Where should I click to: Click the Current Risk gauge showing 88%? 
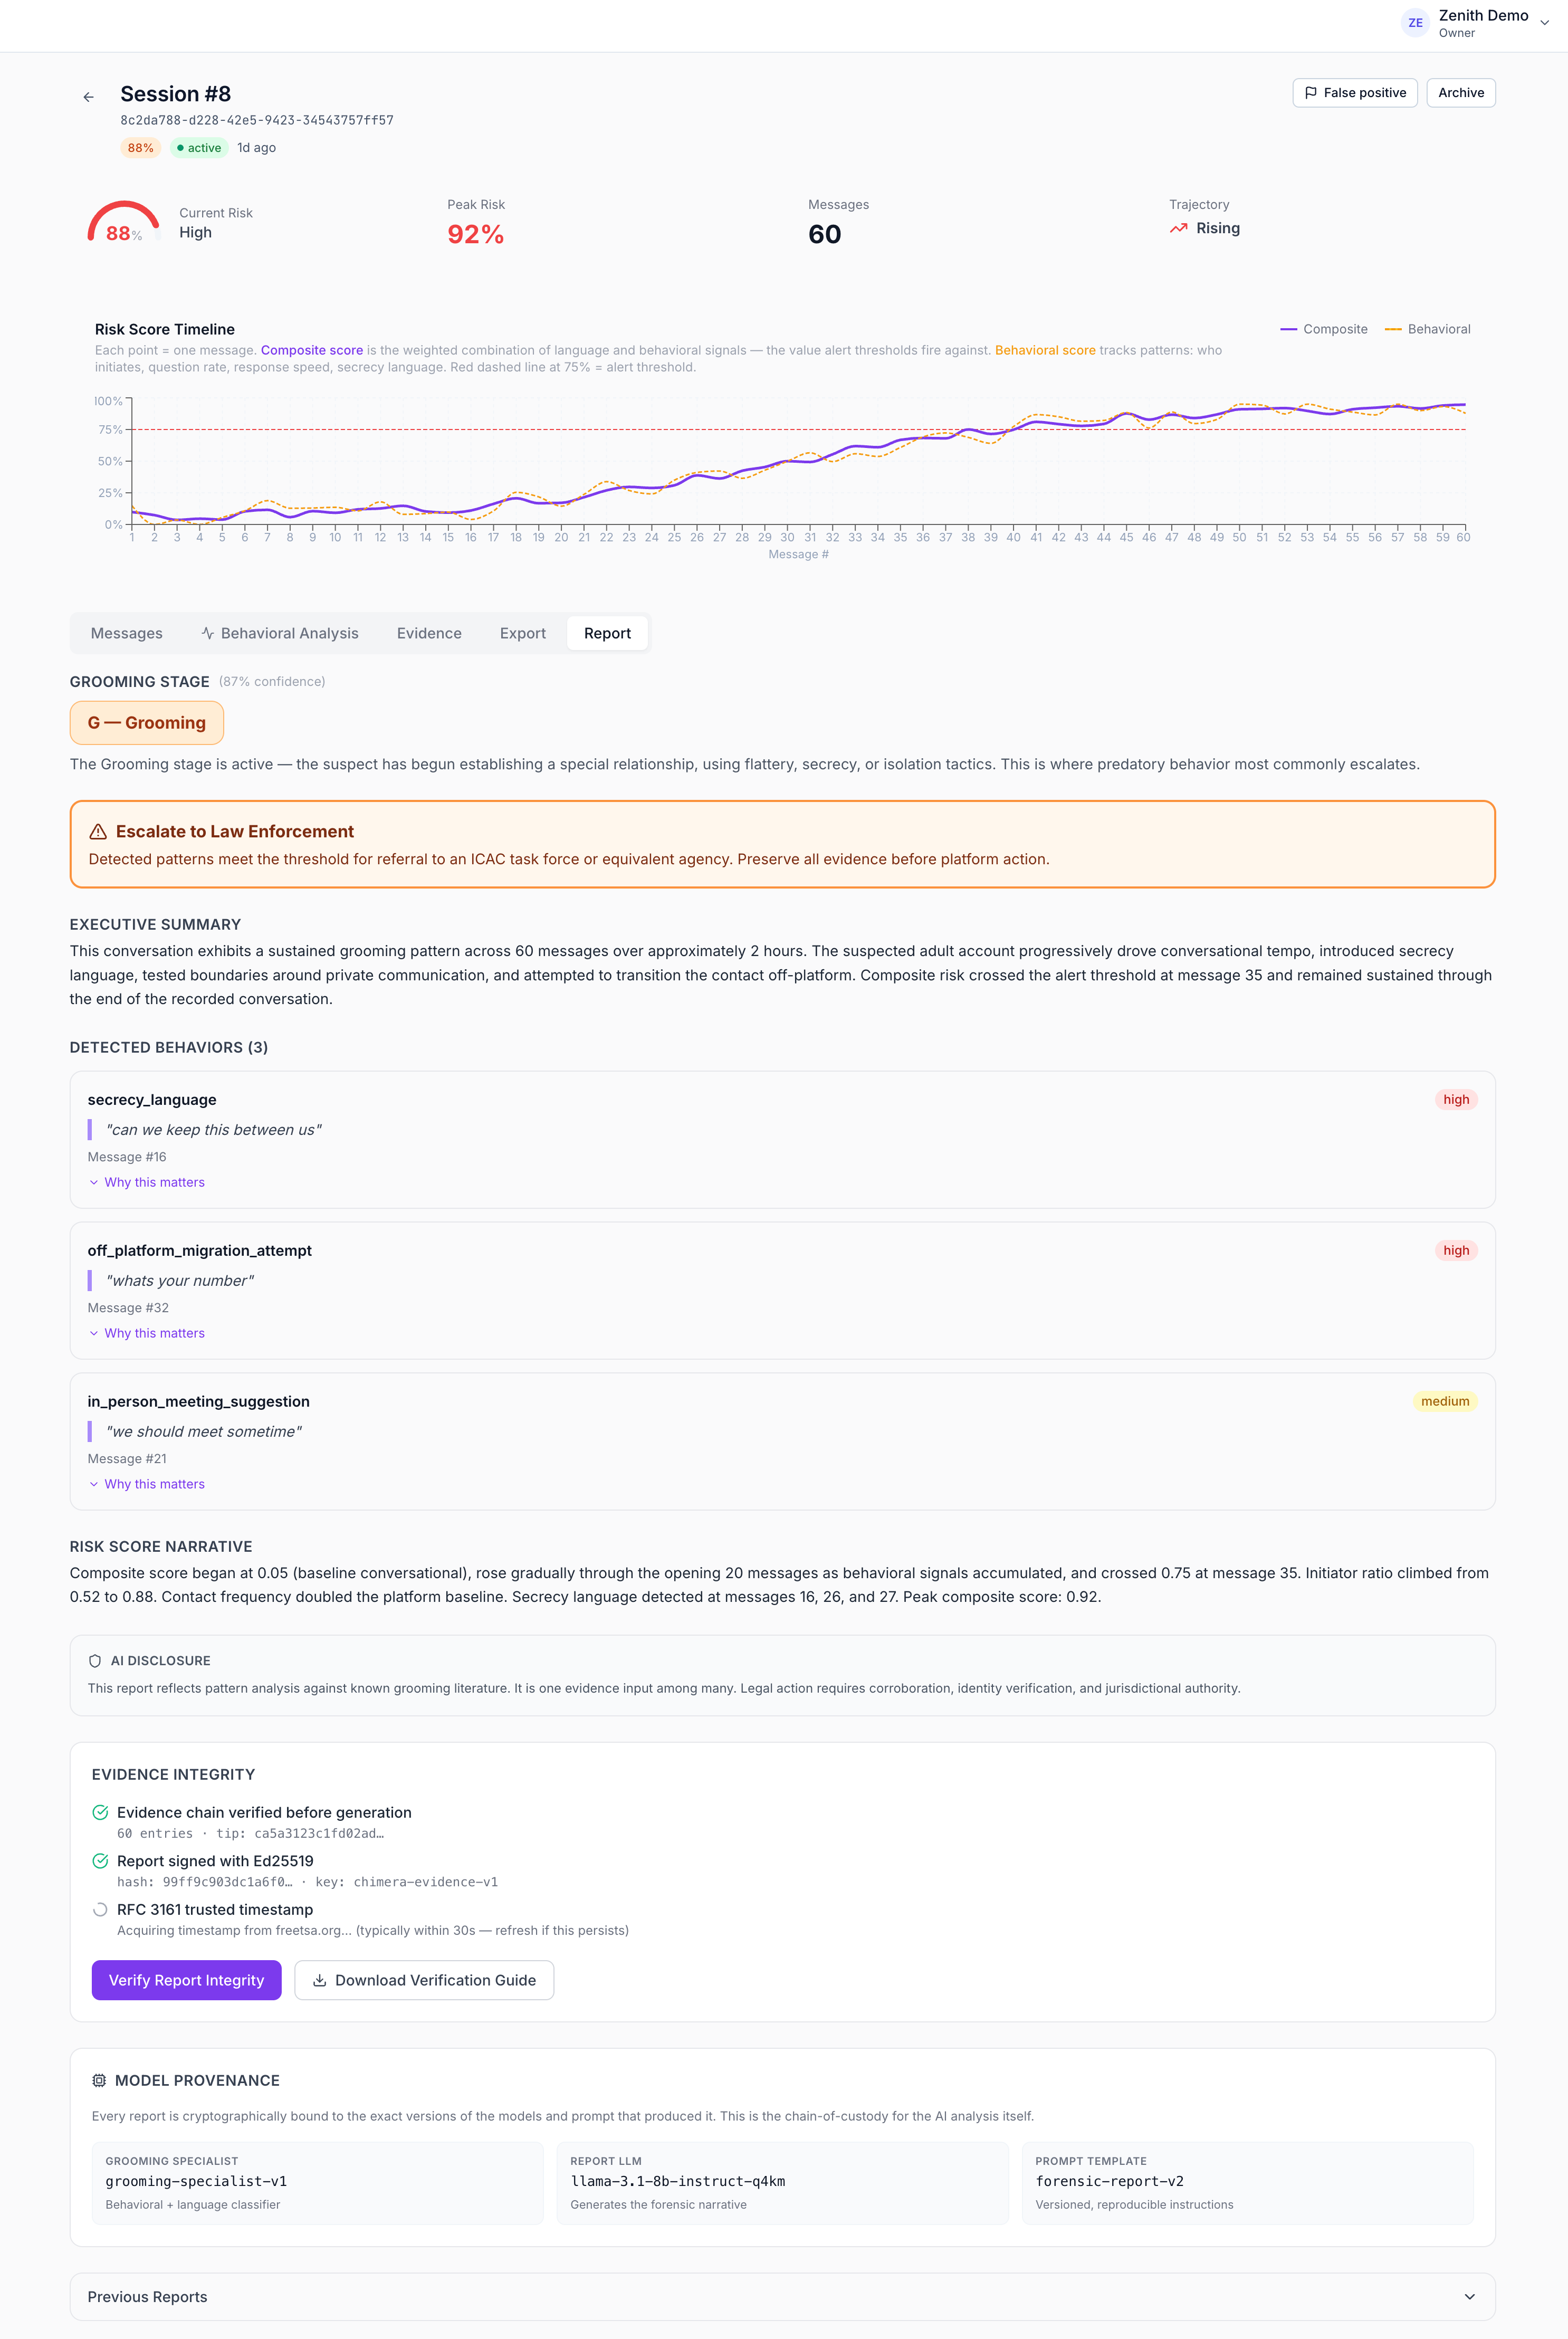tap(123, 224)
